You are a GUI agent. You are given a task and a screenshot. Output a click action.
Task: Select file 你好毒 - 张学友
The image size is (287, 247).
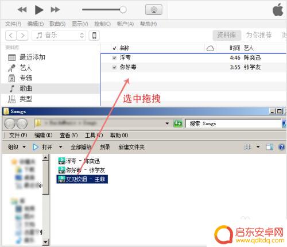click(82, 170)
